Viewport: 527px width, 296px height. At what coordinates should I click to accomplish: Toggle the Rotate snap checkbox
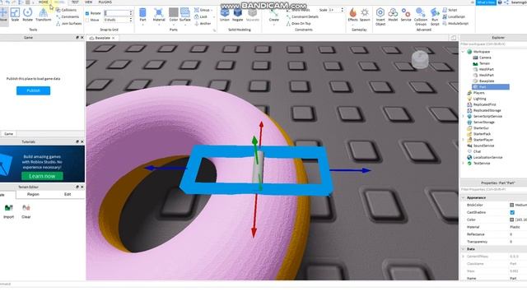click(x=87, y=13)
